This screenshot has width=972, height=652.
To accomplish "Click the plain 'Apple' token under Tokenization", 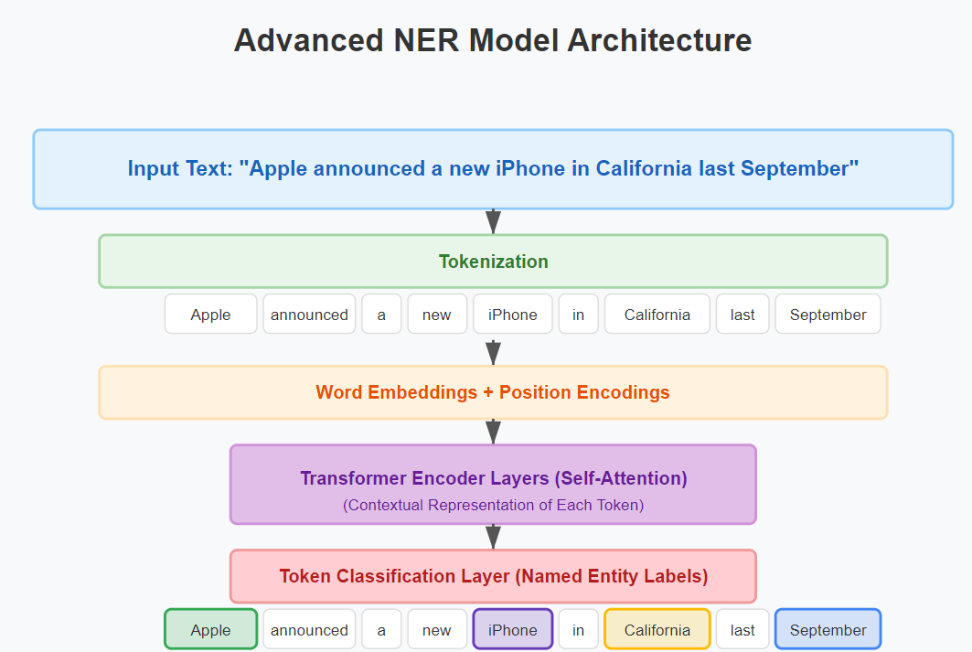I will tap(210, 315).
